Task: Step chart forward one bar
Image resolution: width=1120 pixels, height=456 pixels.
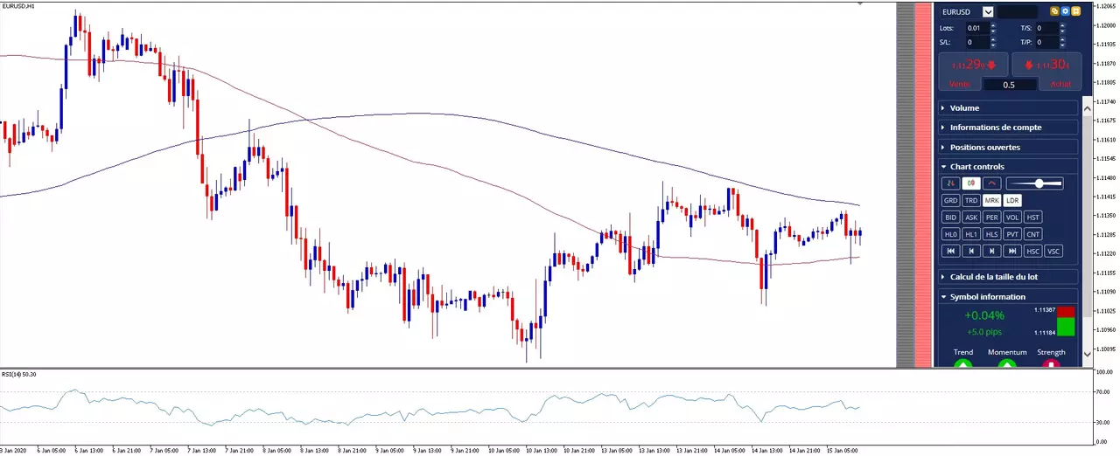Action: point(991,251)
